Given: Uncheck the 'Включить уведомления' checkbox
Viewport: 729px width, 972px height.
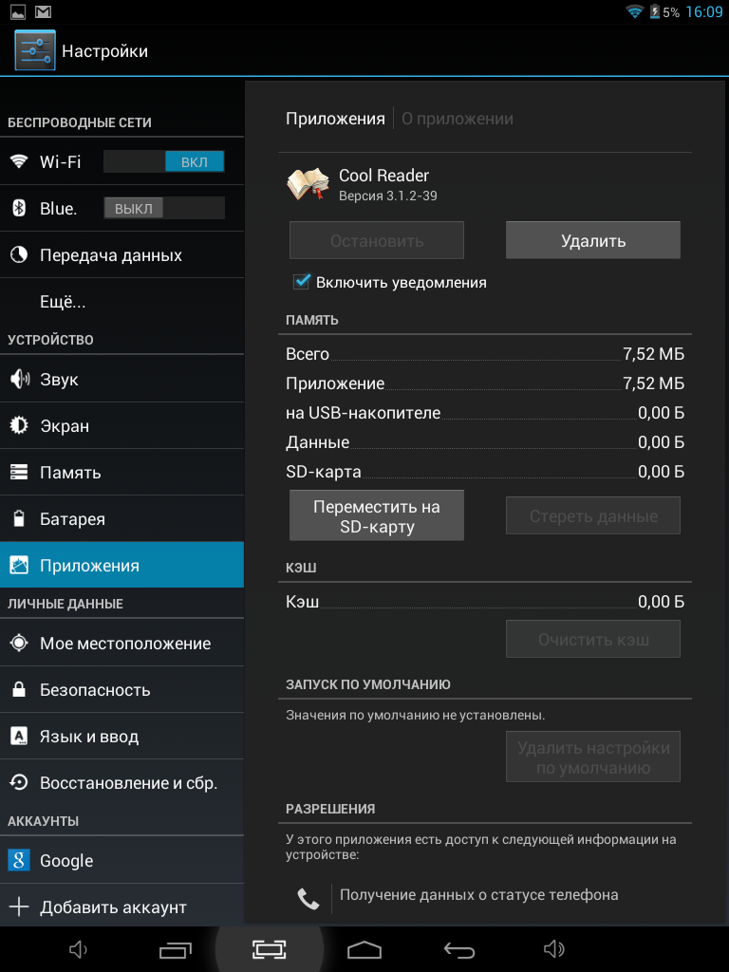Looking at the screenshot, I should click(x=302, y=282).
